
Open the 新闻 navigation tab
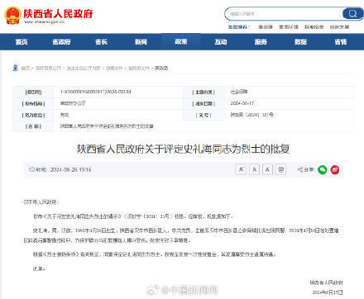141,42
